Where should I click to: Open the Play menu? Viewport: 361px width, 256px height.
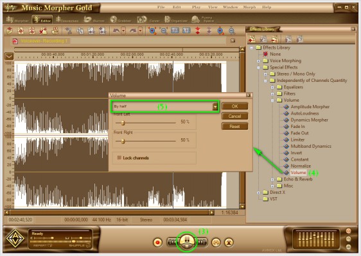coord(196,7)
